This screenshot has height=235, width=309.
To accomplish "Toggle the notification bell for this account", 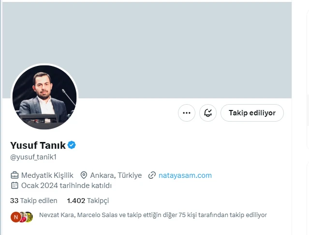I will pyautogui.click(x=208, y=113).
